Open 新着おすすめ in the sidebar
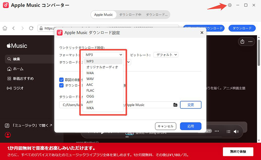Viewport: 261px width, 160px height. (20, 79)
